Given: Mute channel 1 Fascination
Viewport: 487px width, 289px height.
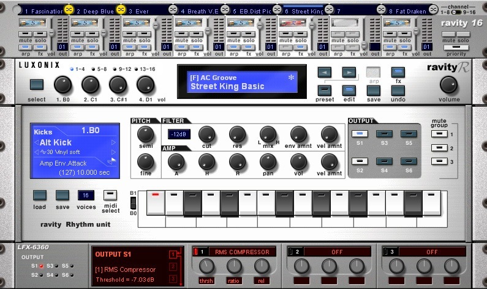Looking at the screenshot, I should (x=25, y=34).
